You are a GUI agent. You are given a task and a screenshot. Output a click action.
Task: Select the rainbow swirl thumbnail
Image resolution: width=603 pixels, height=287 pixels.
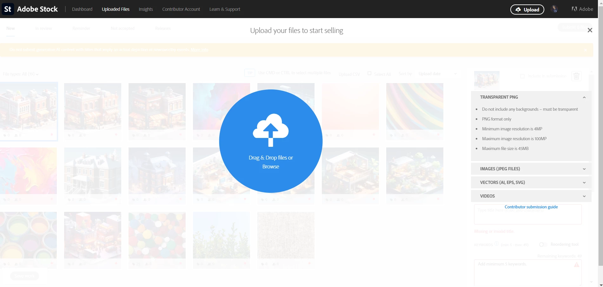click(x=414, y=107)
